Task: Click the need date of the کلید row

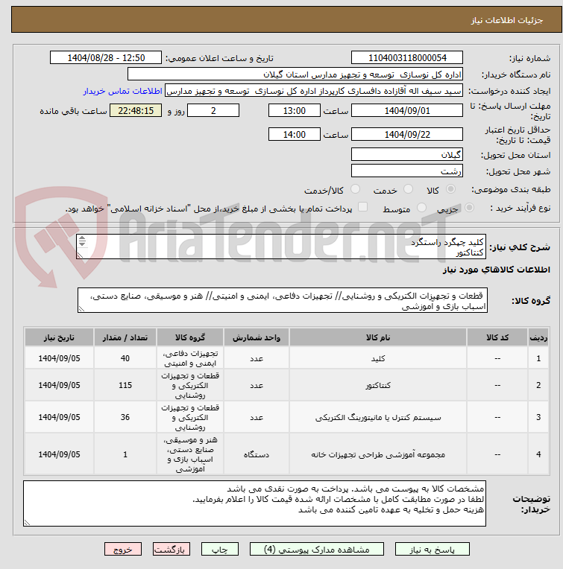Action: tap(59, 358)
